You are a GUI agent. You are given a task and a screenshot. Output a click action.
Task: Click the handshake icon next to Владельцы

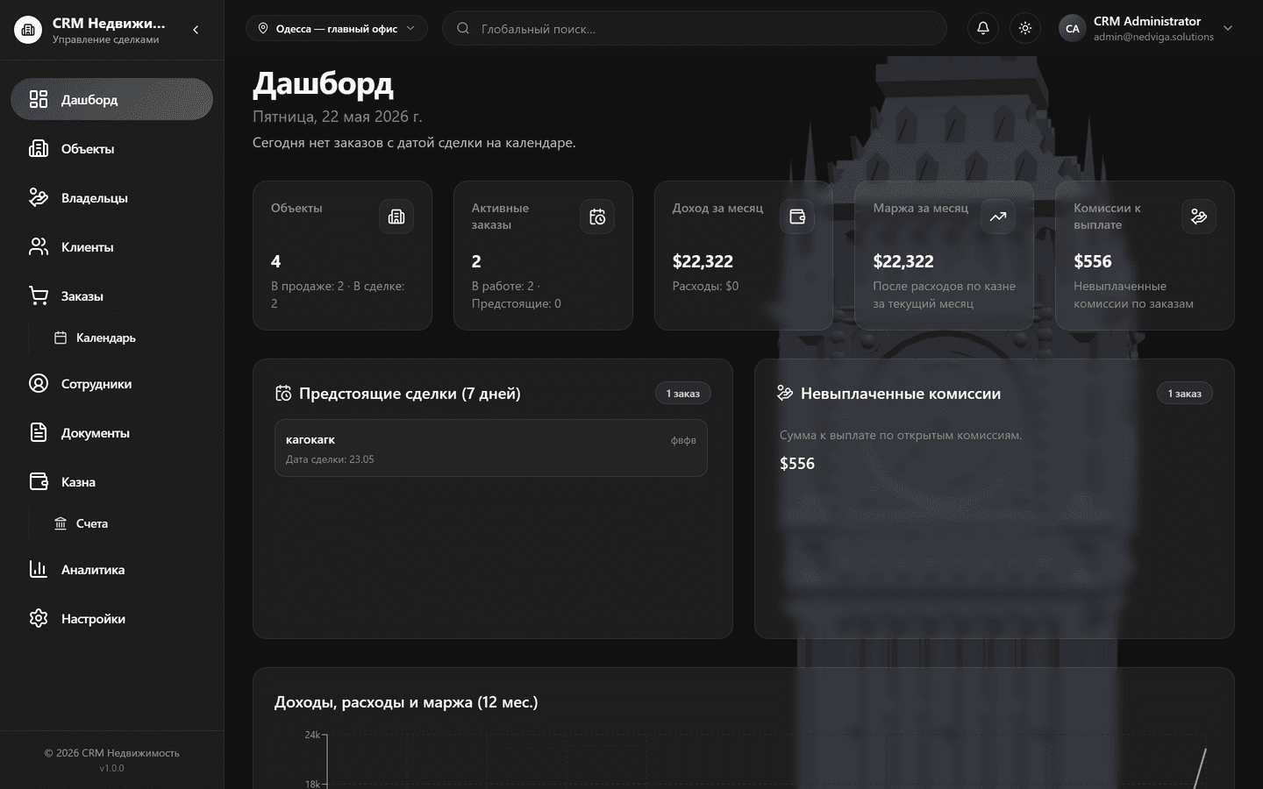[39, 197]
